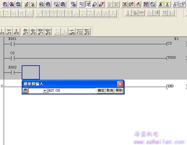Click the aF9 delete drawn line icon
The width and height of the screenshot is (187, 145).
click(87, 31)
